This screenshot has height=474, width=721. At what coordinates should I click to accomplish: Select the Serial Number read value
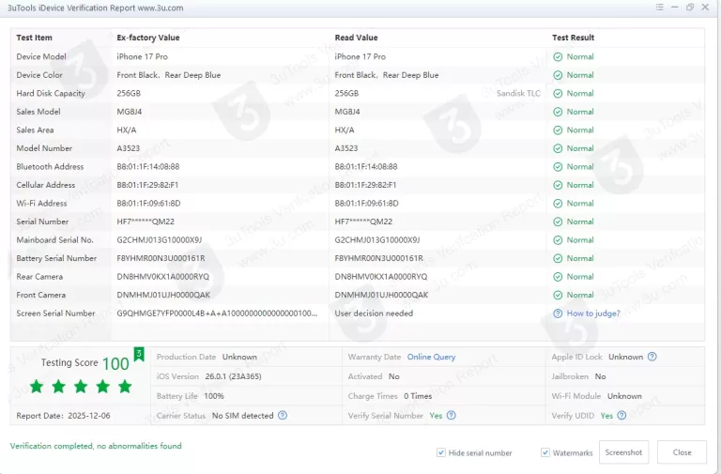(x=363, y=222)
